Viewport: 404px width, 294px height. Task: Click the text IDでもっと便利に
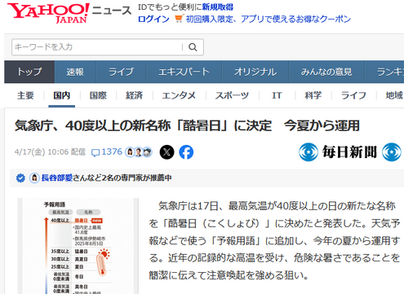click(170, 7)
